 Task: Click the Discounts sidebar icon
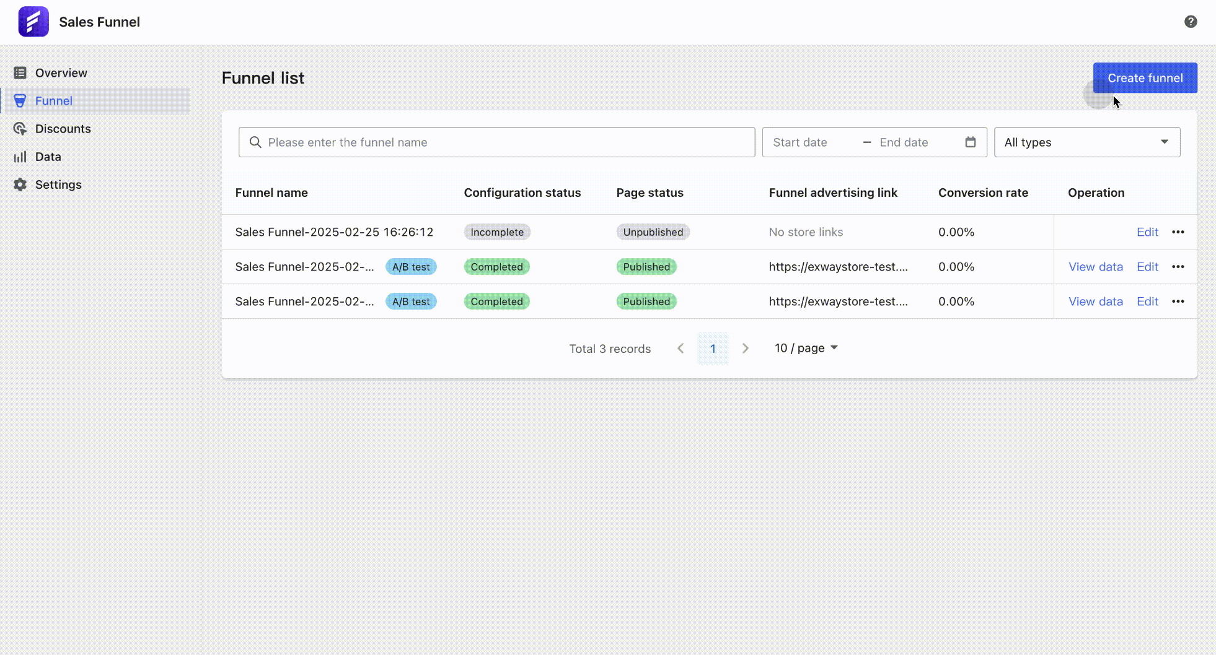(20, 129)
